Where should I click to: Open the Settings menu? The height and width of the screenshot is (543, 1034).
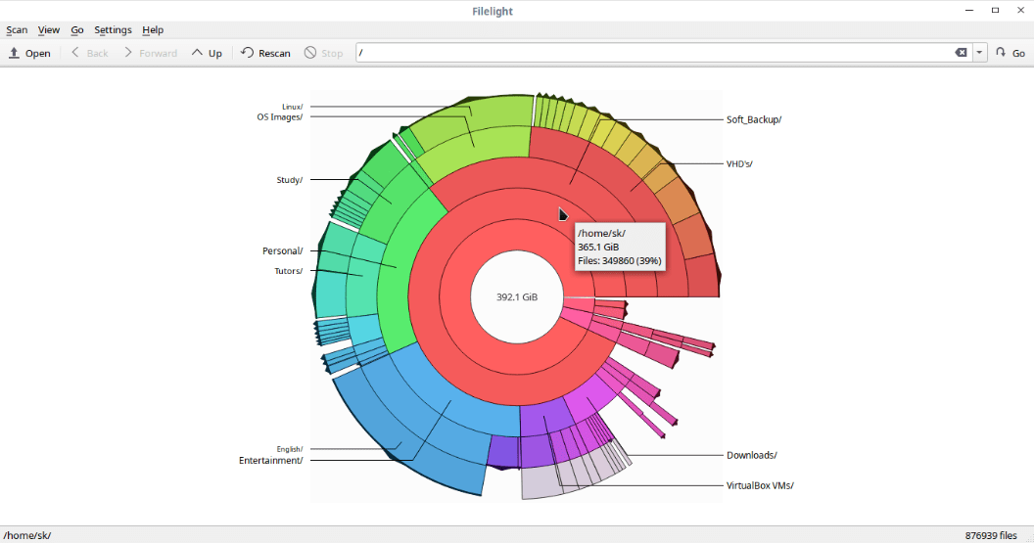pyautogui.click(x=113, y=30)
